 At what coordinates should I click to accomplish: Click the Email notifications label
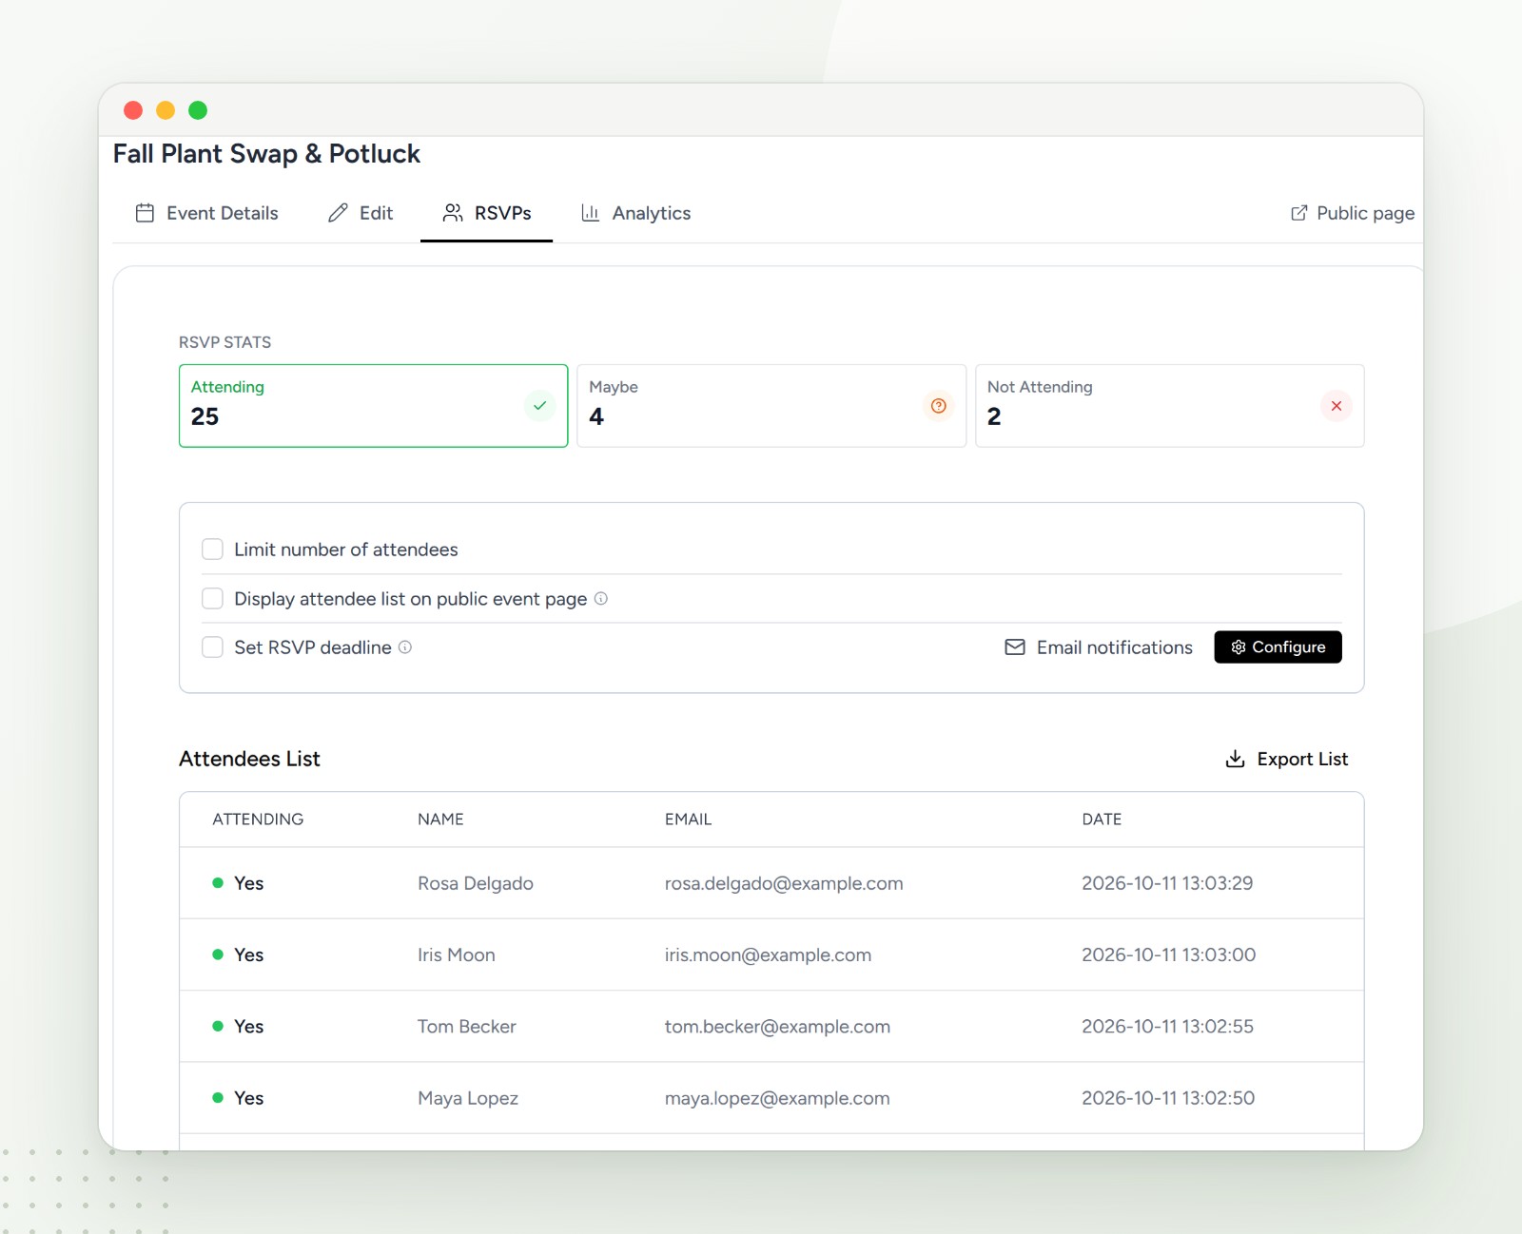point(1114,647)
